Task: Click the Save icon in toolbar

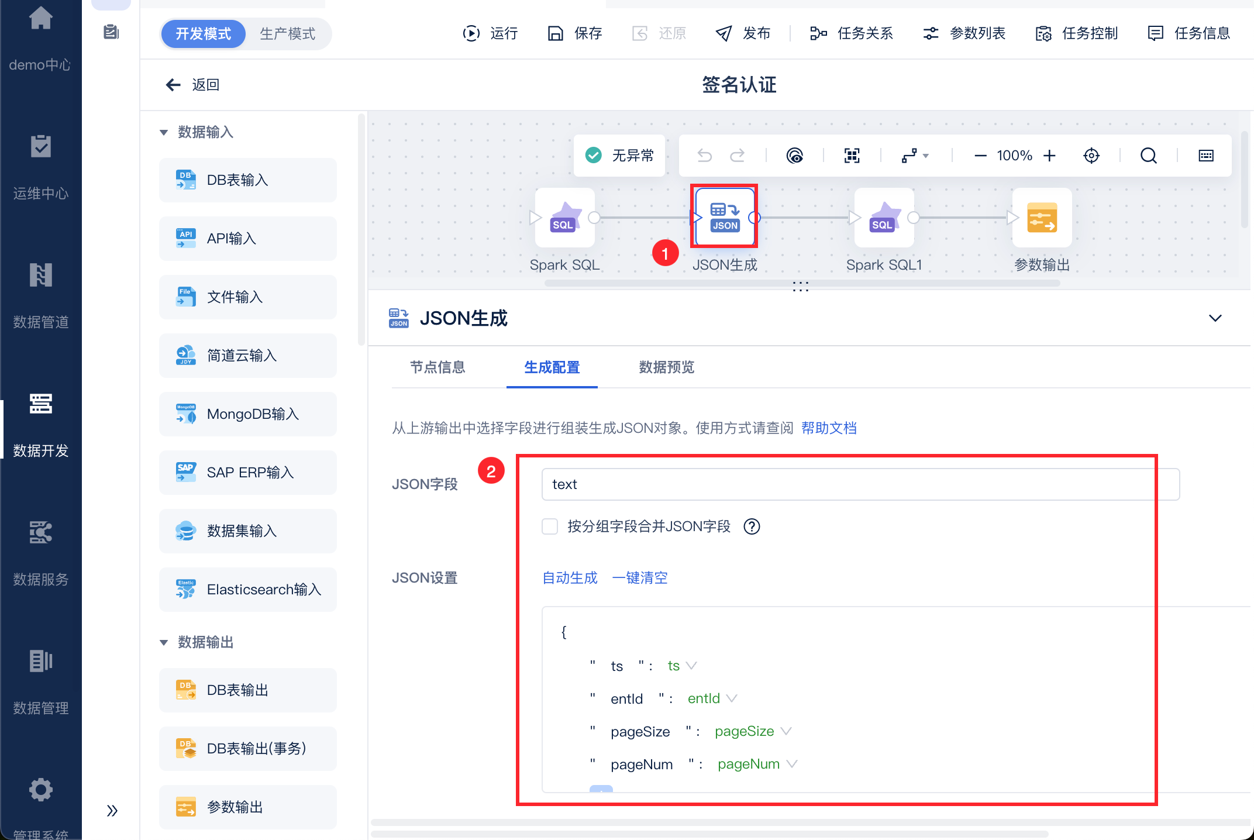Action: coord(555,33)
